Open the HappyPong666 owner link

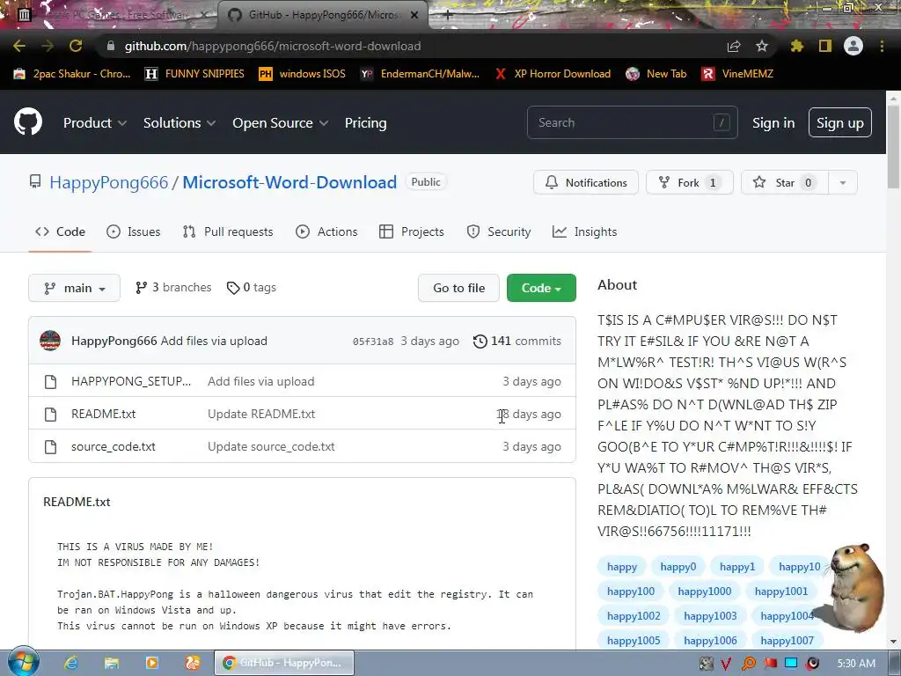108,182
